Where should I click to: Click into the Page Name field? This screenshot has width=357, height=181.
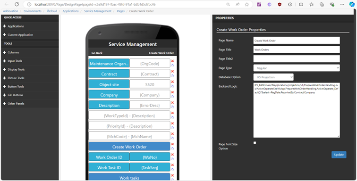click(297, 41)
